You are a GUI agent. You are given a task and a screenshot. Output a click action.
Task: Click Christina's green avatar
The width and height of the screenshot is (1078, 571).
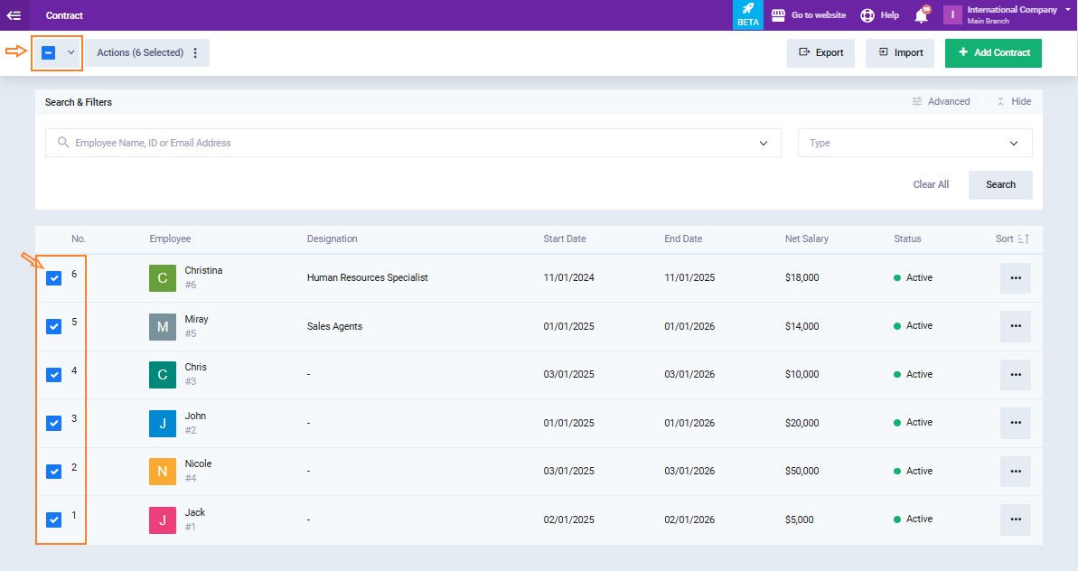click(x=163, y=278)
